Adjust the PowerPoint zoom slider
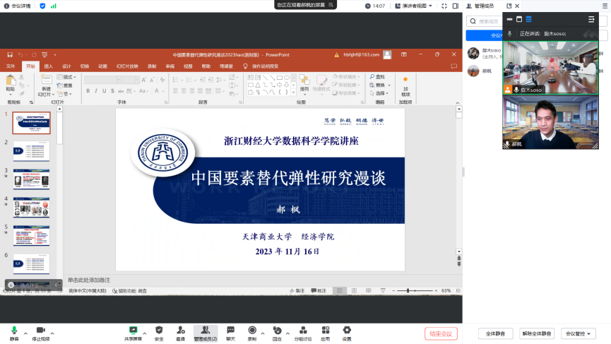 408,290
